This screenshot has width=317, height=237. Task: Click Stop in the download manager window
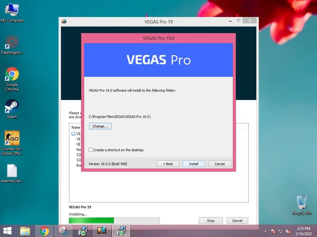[211, 220]
